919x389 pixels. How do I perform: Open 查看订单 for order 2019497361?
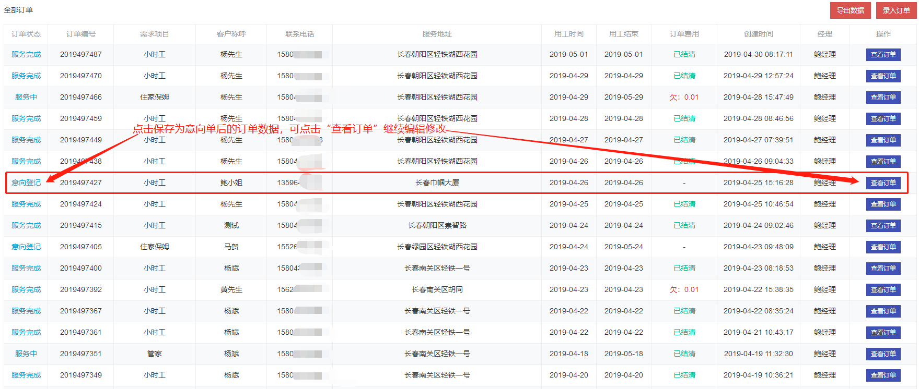tap(883, 333)
